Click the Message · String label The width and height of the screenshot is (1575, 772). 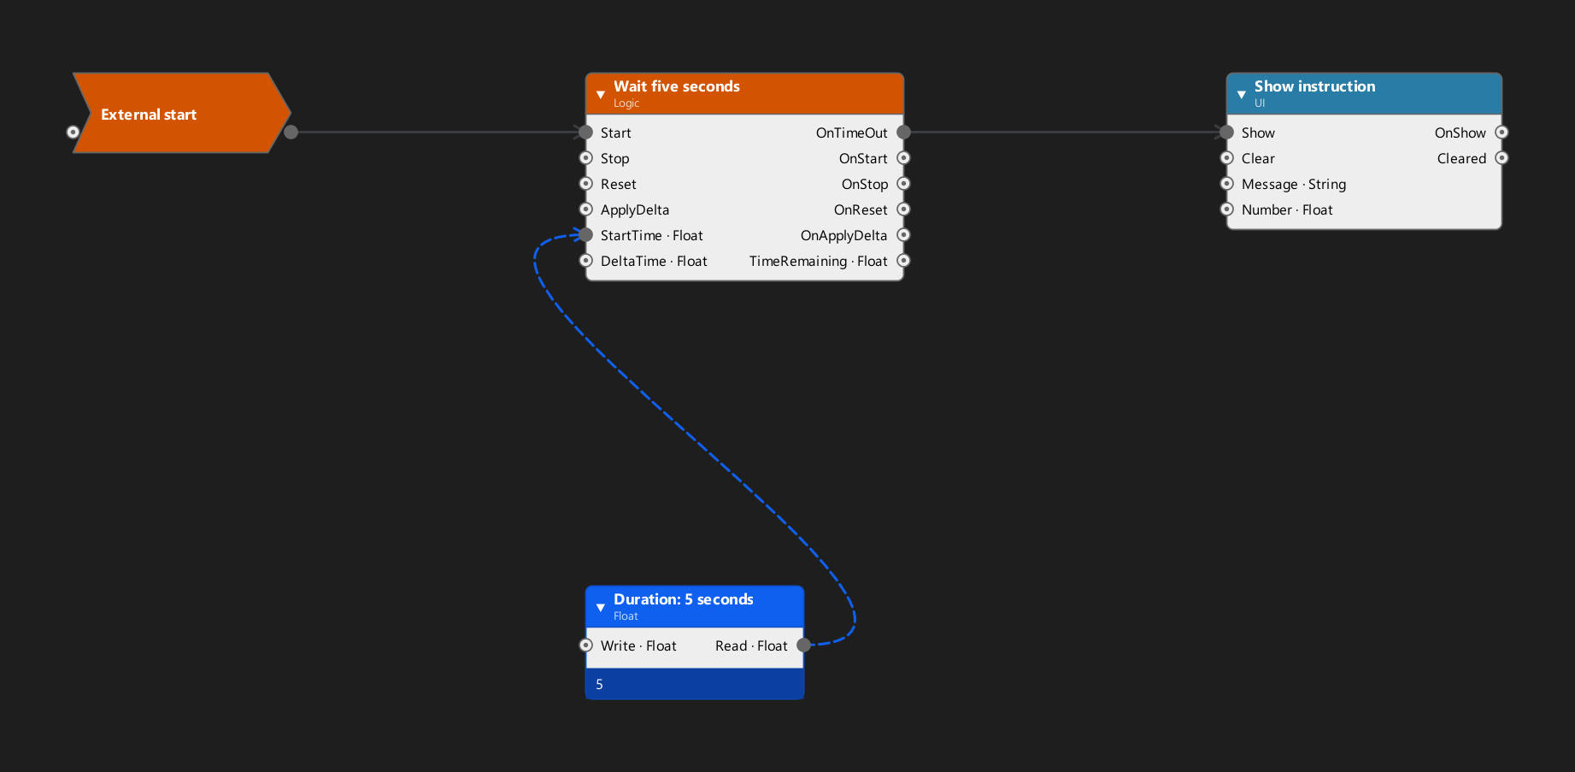[x=1294, y=184]
